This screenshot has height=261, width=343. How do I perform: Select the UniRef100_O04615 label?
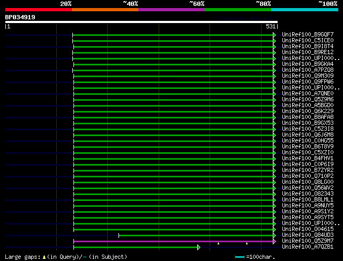(x=308, y=229)
